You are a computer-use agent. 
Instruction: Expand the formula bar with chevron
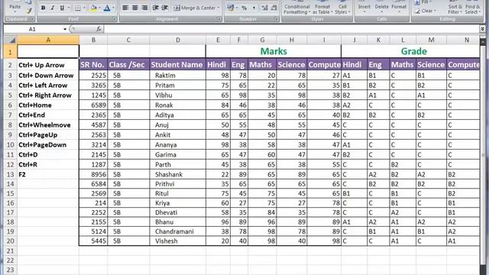tap(482, 29)
